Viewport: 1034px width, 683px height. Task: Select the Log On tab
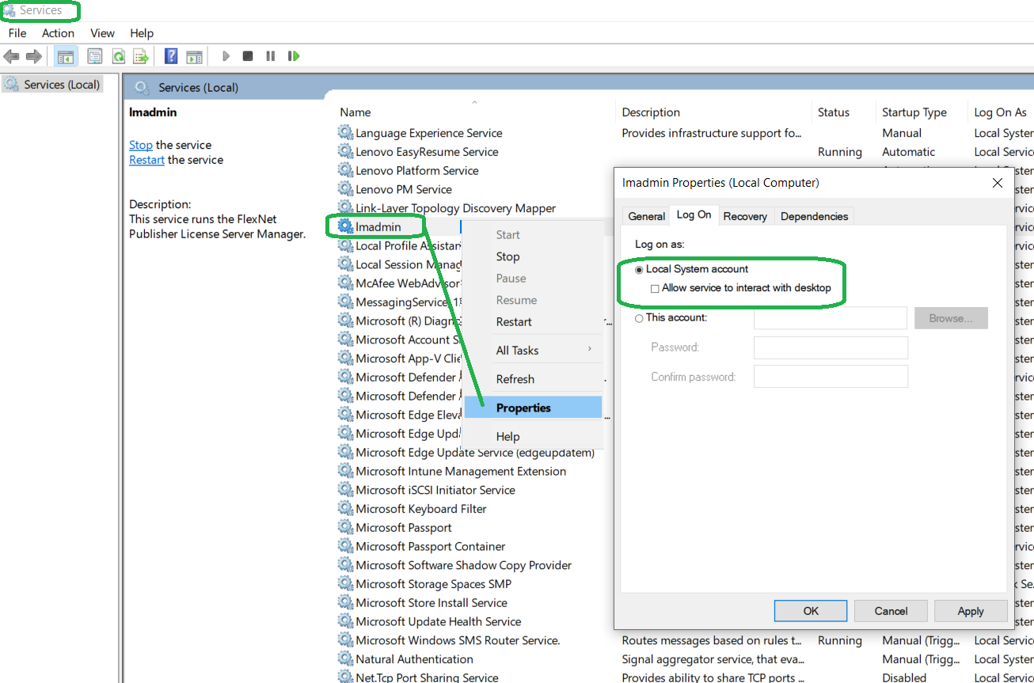click(x=694, y=214)
